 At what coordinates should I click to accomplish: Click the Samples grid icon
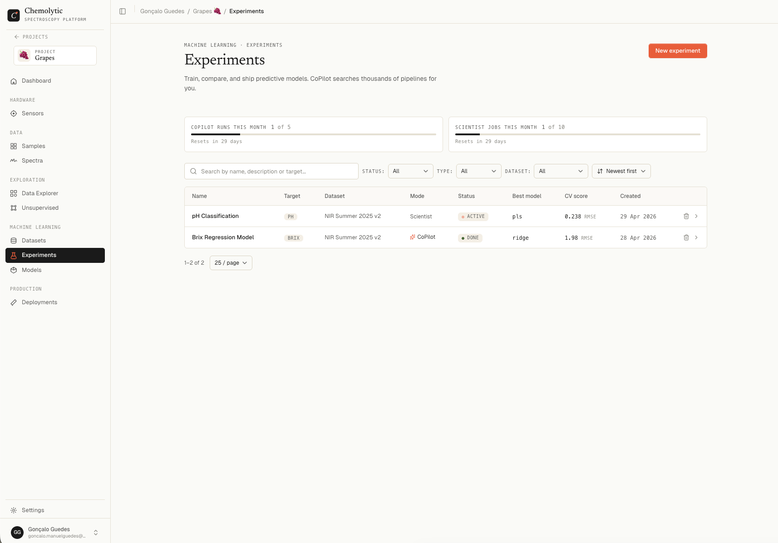tap(14, 146)
